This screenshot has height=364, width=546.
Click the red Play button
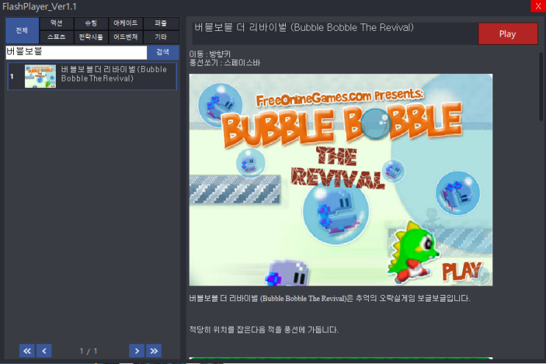[508, 34]
